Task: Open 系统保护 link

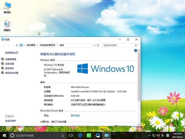Action: pos(10,68)
